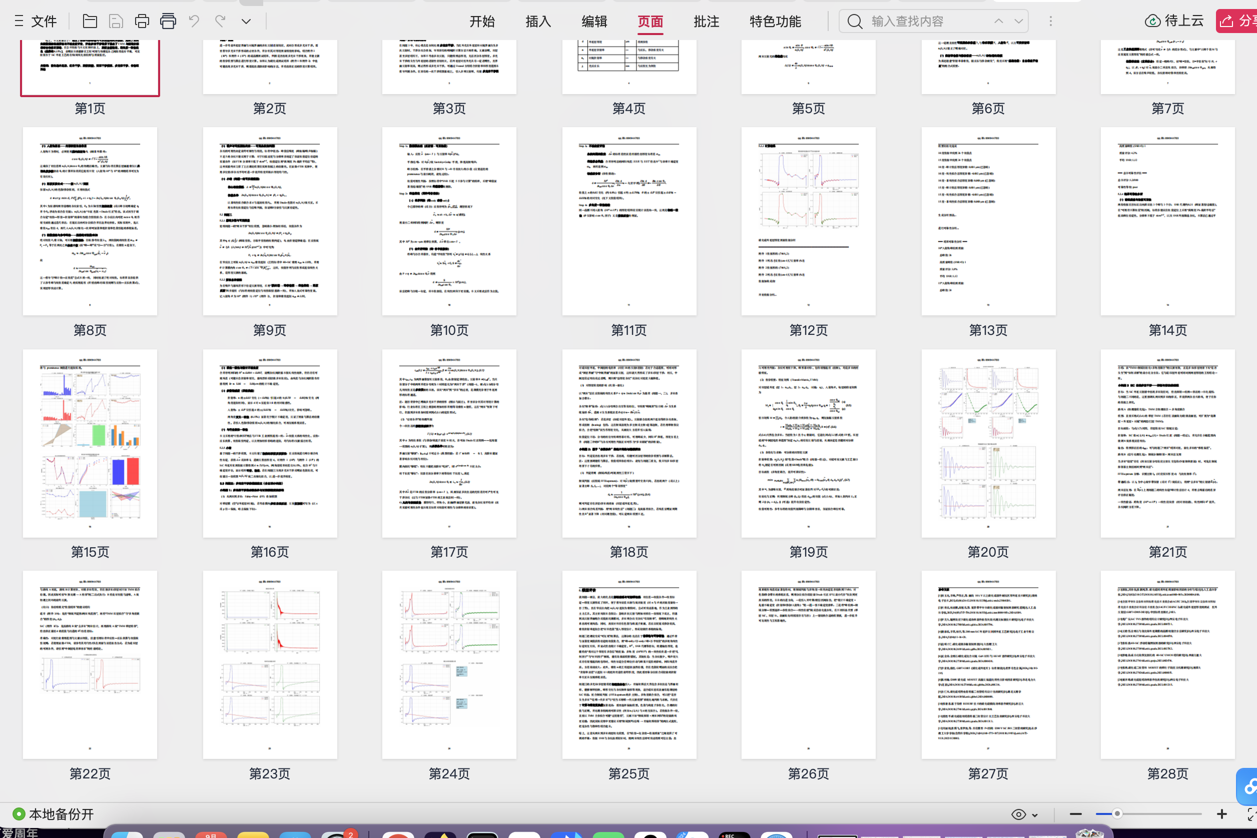Select the 页面 tab
The width and height of the screenshot is (1257, 838).
(650, 22)
